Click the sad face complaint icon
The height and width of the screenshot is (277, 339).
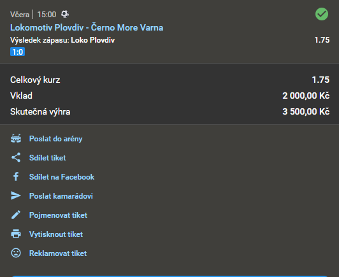[16, 253]
